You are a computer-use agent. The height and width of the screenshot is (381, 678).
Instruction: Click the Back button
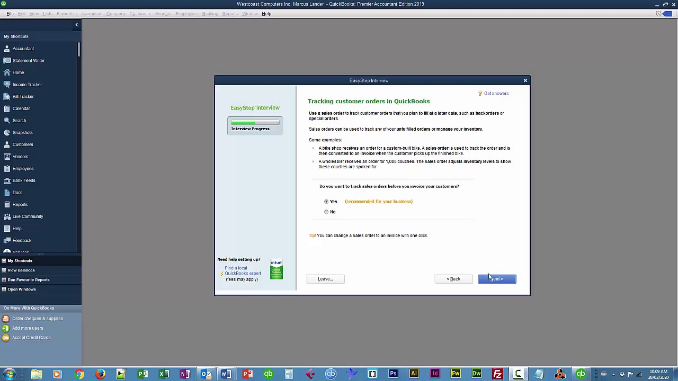(x=453, y=279)
